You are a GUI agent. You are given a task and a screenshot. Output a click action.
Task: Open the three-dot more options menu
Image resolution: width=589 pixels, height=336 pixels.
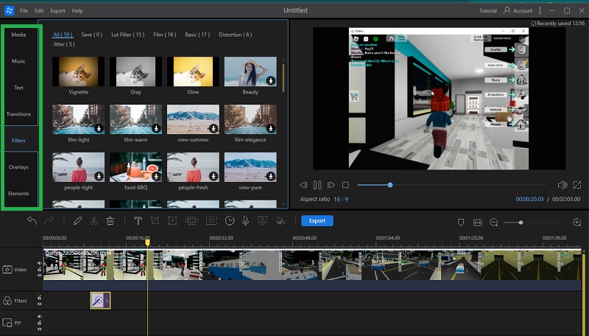[540, 10]
